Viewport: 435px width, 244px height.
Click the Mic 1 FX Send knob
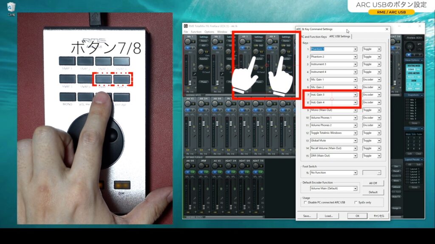pos(201,67)
